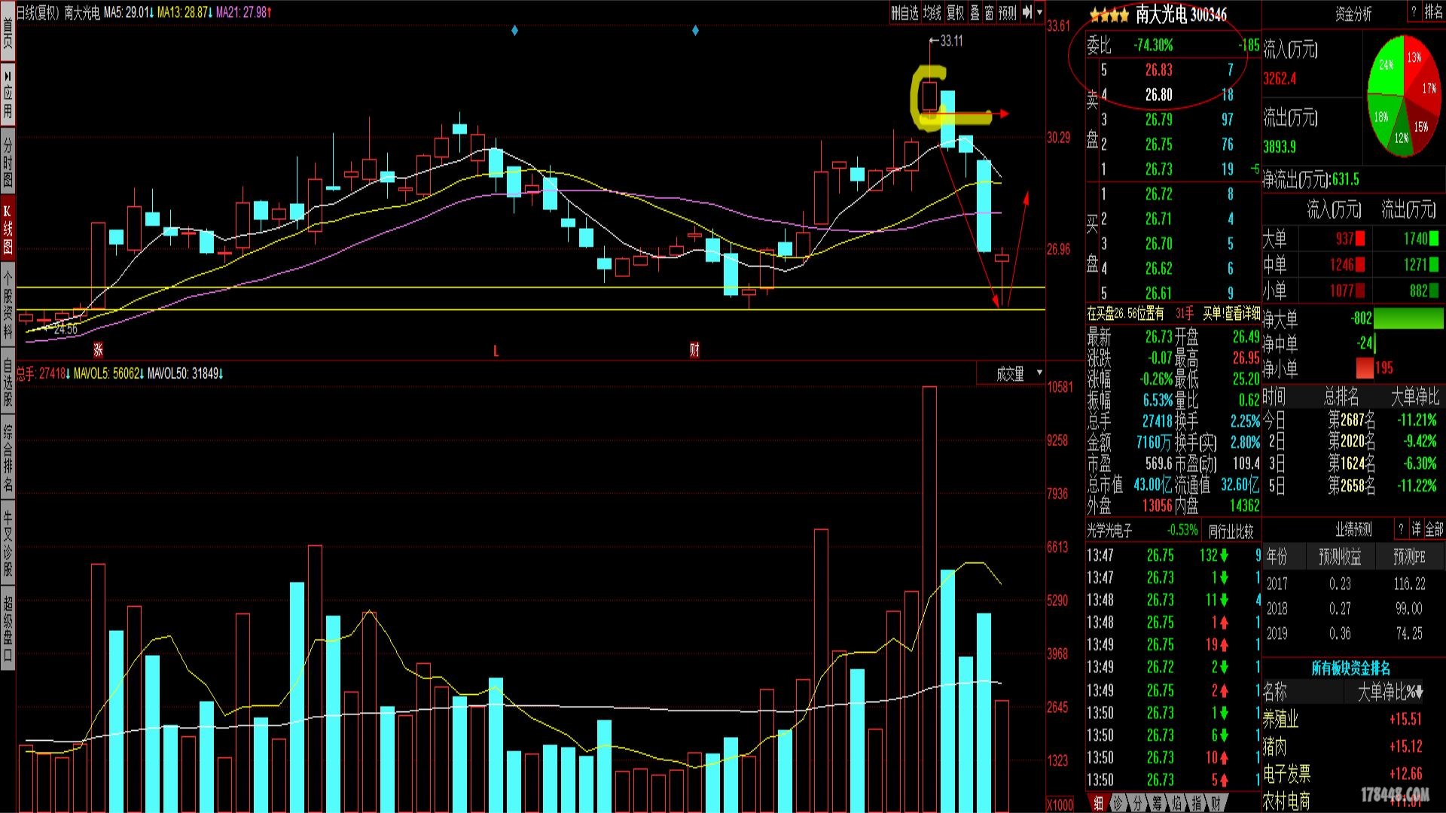Click the 全部 button in 业绩预测
The height and width of the screenshot is (813, 1446).
pyautogui.click(x=1434, y=529)
